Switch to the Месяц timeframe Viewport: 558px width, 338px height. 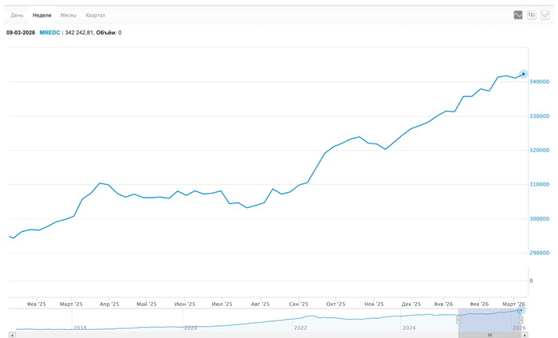point(69,15)
